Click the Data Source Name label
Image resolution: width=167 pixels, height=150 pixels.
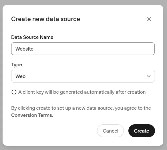tap(32, 37)
